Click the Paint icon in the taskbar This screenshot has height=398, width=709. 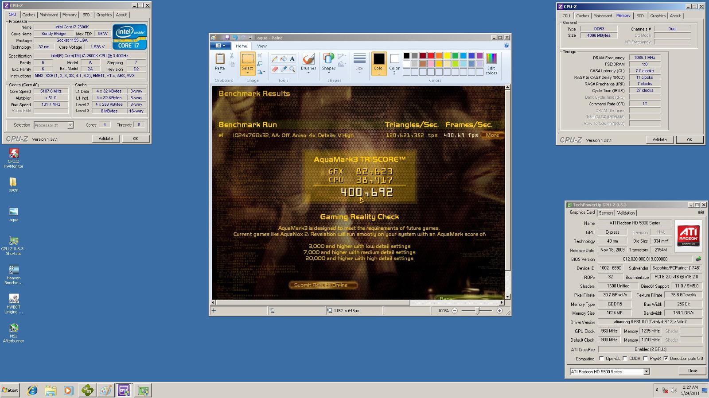point(105,390)
